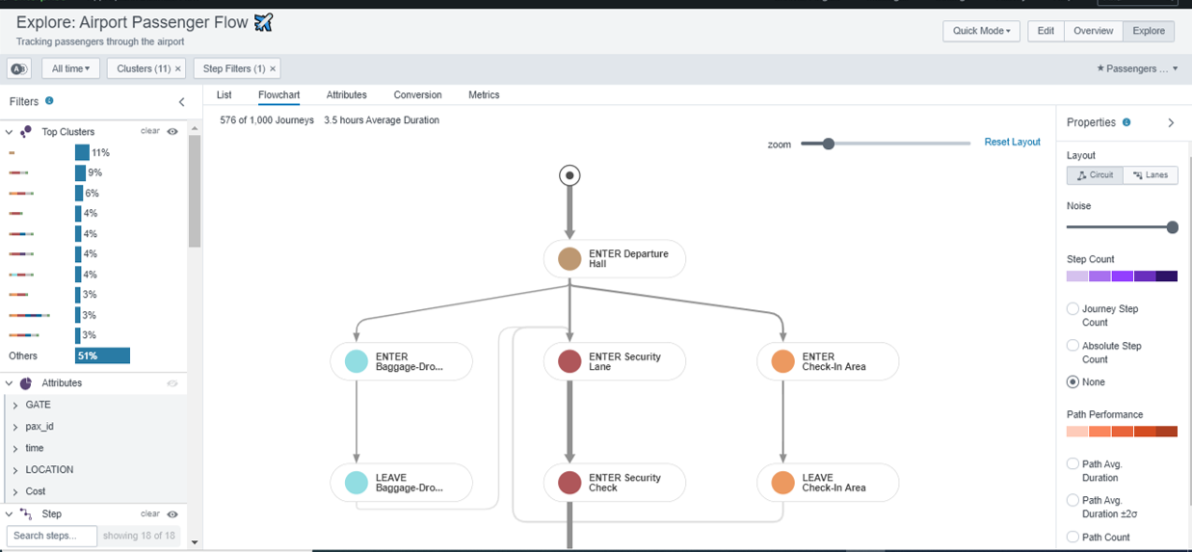Click the flowchart start node circle
This screenshot has height=552, width=1192.
[570, 175]
